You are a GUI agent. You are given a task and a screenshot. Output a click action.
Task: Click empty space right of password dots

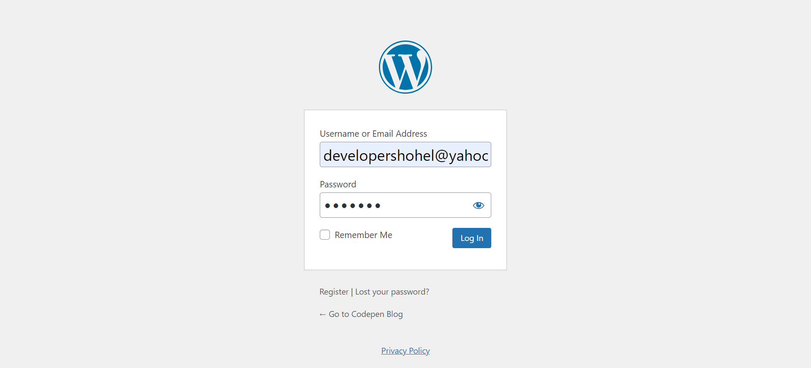pos(425,206)
